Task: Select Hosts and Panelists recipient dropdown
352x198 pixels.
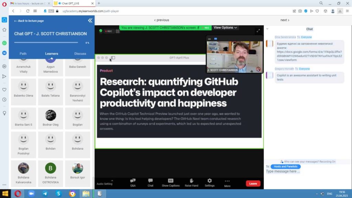Action: [286, 166]
